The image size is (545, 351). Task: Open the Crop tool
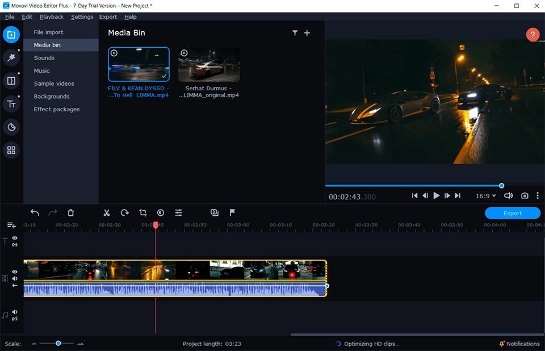(x=142, y=212)
